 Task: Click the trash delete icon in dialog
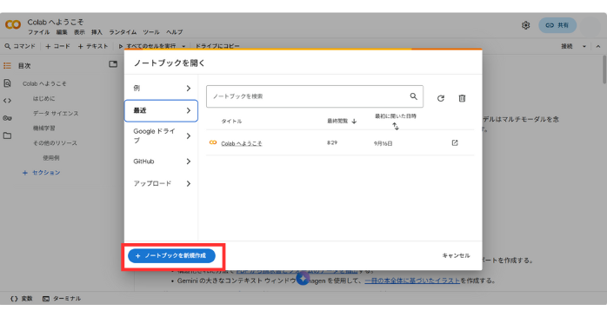coord(462,98)
